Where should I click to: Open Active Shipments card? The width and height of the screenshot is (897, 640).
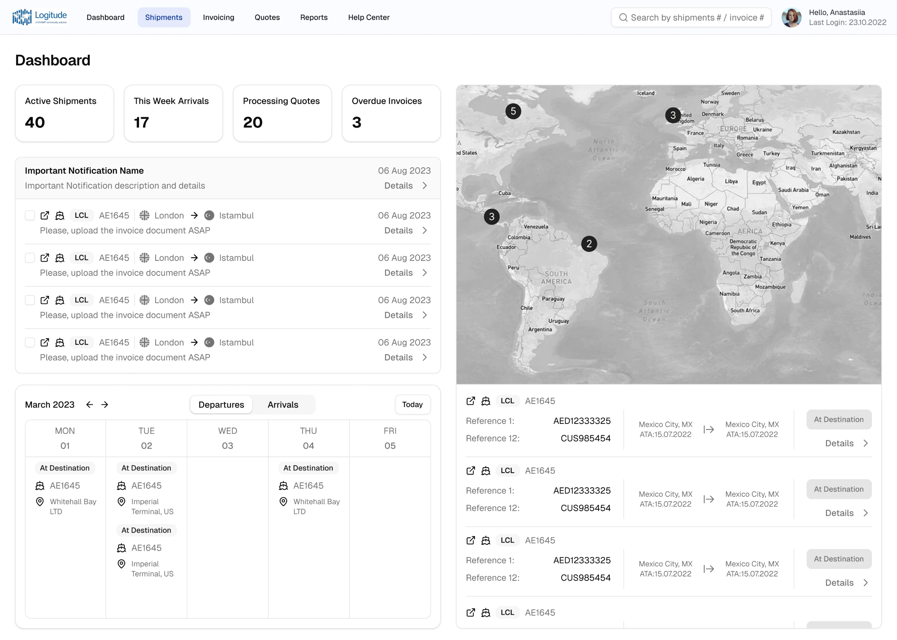click(64, 114)
